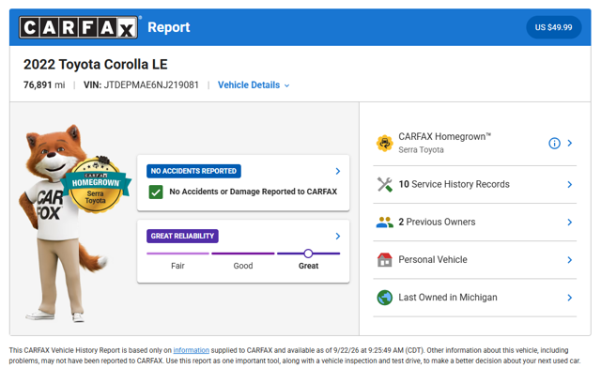Click the No Accidents Reported badge
Viewport: 601px width, 369px height.
(x=193, y=171)
